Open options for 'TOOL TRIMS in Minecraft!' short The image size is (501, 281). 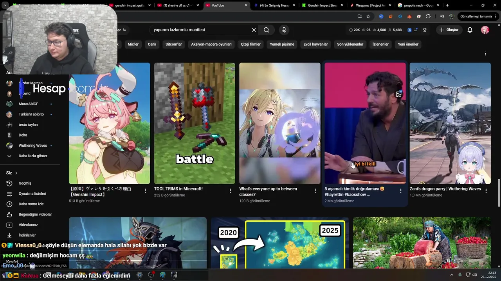click(x=231, y=190)
